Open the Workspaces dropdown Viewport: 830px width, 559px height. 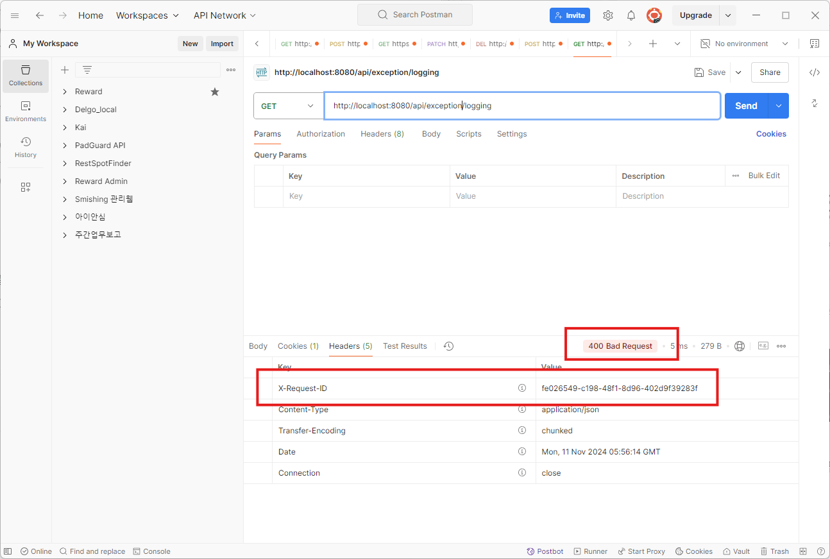coord(148,15)
